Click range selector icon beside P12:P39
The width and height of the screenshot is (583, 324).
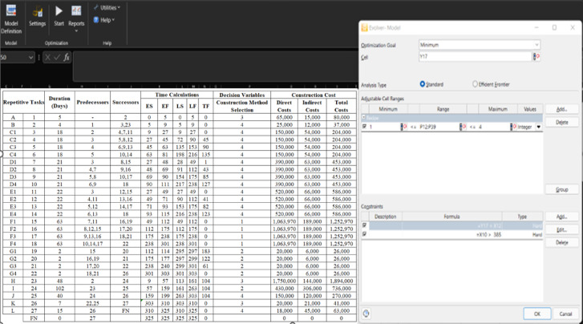click(463, 127)
